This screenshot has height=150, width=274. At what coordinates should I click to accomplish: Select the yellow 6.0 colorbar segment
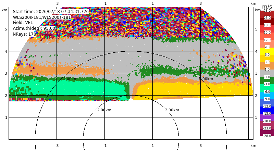tap(267, 51)
